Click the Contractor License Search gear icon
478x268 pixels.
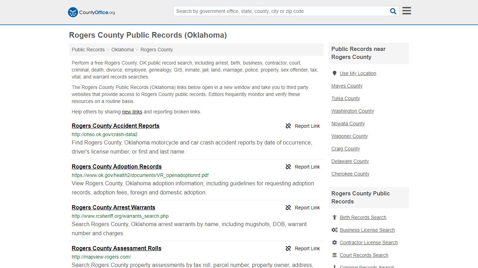pos(335,243)
